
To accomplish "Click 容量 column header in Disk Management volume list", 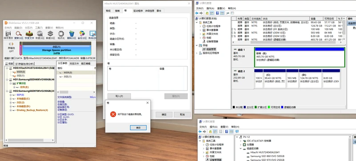I will click(317, 19).
